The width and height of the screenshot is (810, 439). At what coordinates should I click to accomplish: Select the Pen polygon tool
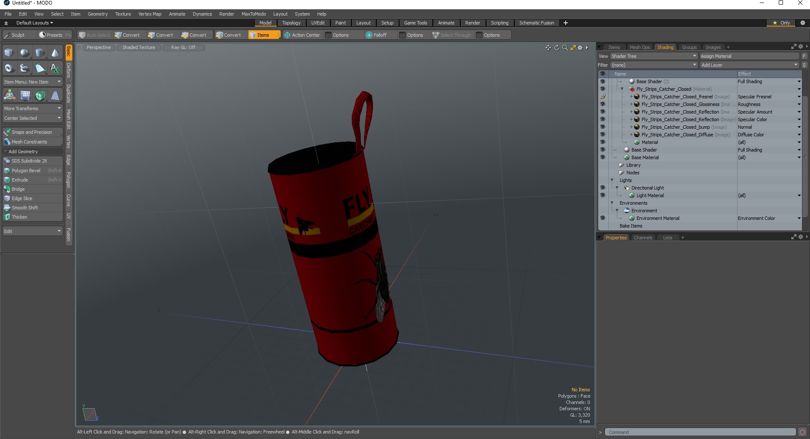(x=40, y=68)
